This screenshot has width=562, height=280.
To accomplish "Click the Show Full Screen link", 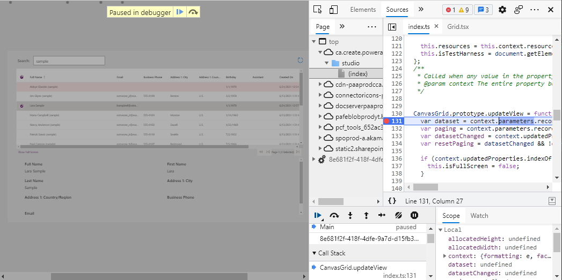I will [x=28, y=152].
